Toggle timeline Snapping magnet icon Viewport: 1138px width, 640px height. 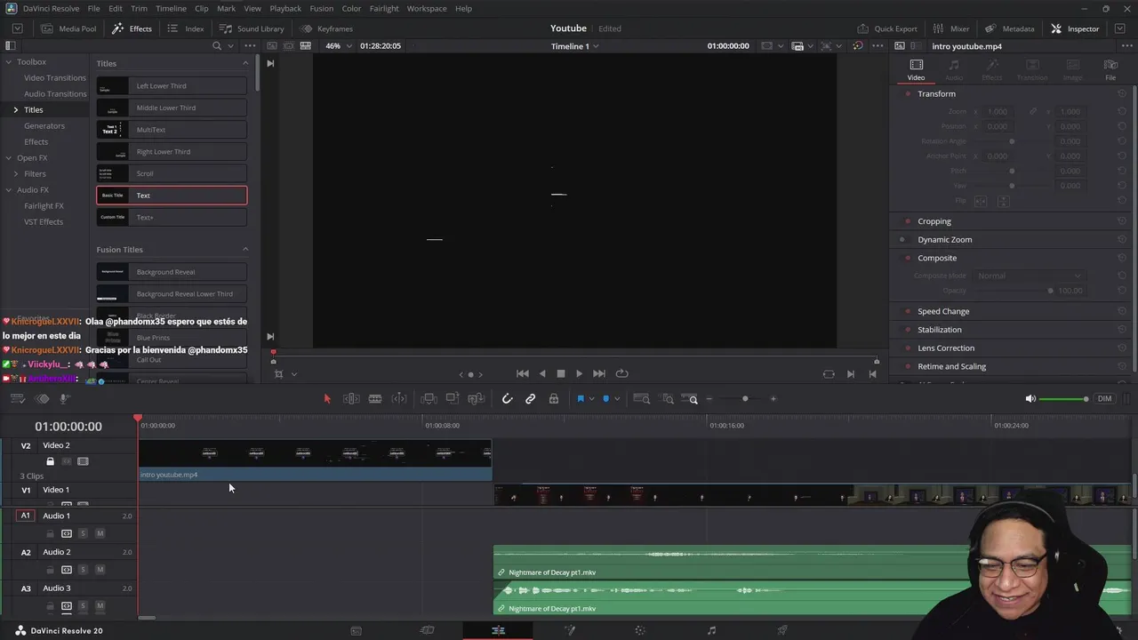tap(507, 399)
